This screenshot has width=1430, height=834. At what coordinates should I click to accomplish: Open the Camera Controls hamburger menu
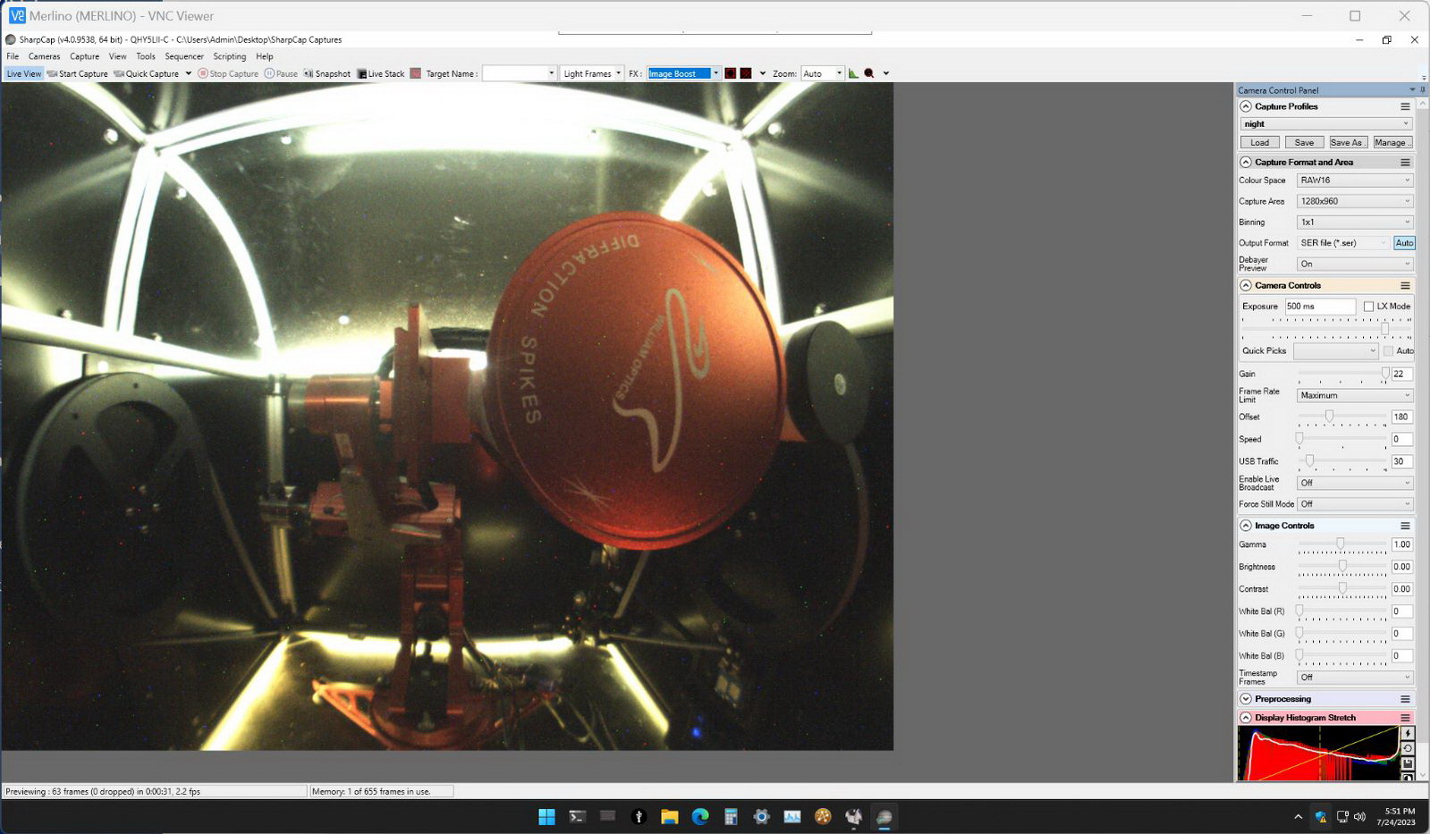pyautogui.click(x=1405, y=286)
